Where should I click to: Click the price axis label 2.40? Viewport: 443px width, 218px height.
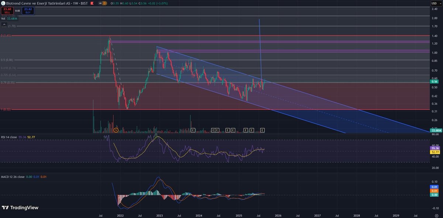tap(435, 9)
